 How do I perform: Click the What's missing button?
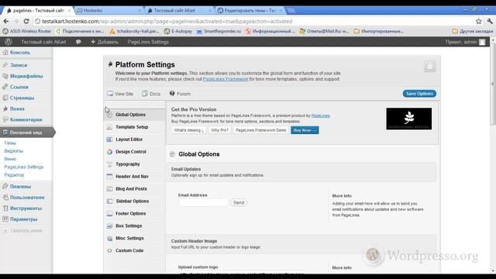coord(189,130)
